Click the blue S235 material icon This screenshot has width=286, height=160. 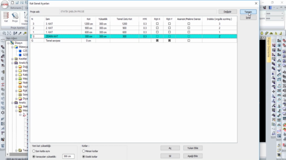(x=20, y=55)
